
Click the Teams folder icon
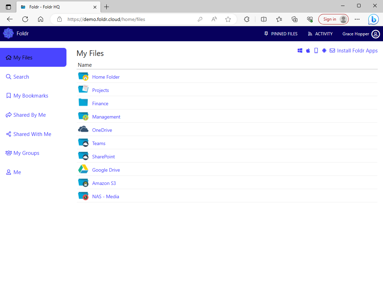pos(83,143)
